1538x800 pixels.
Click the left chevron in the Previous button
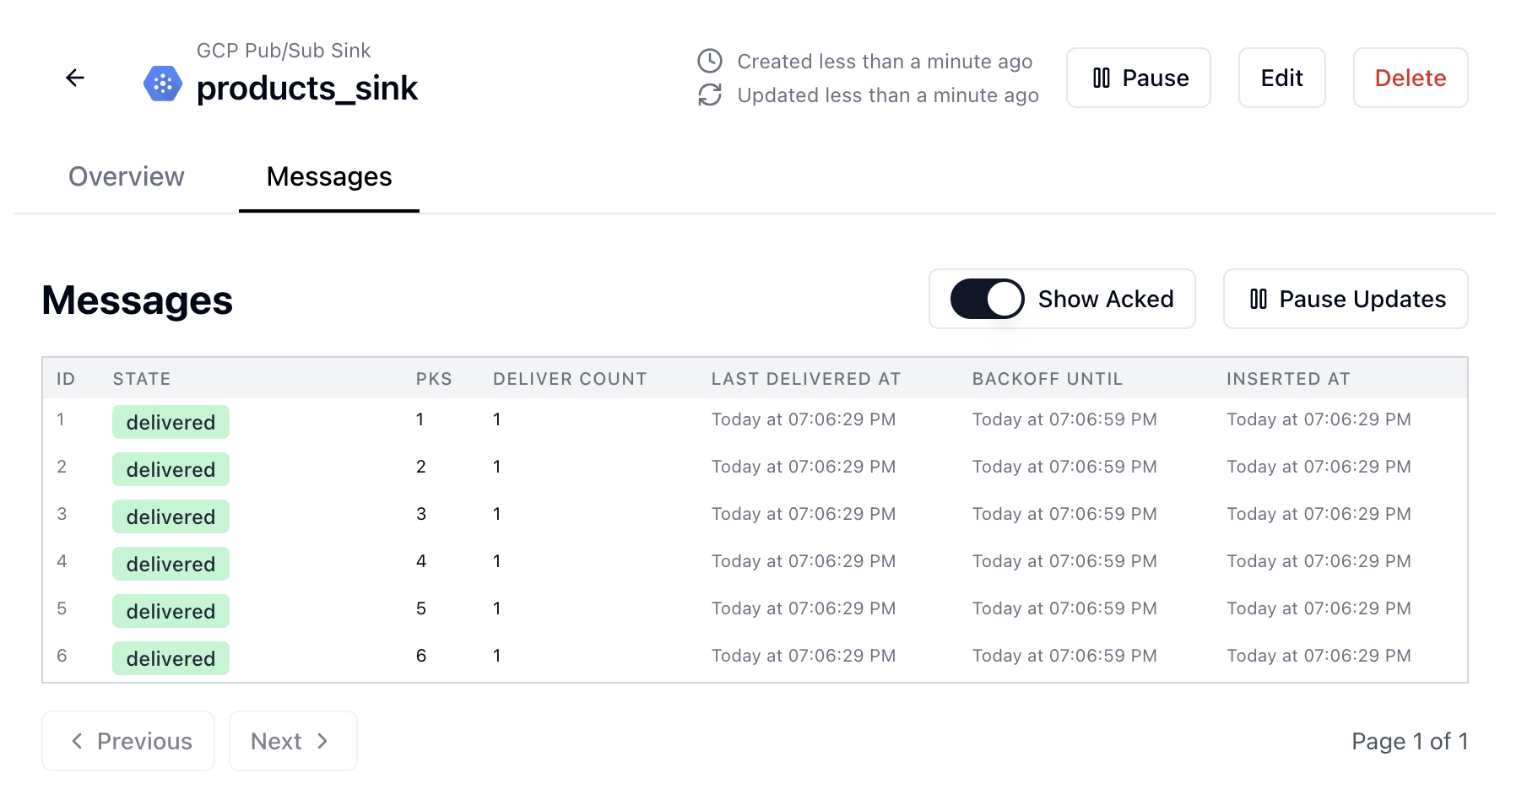tap(77, 741)
